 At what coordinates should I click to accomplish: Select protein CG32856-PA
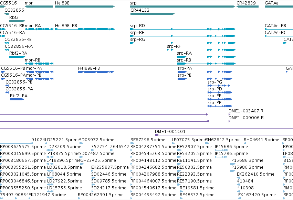7,92
